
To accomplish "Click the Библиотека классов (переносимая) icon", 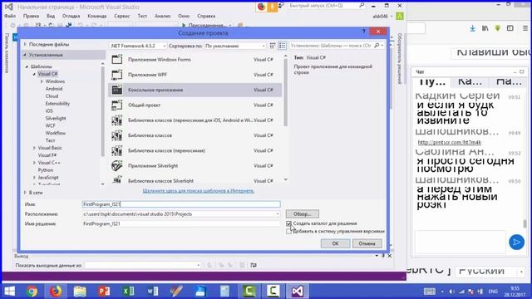I will coord(117,150).
